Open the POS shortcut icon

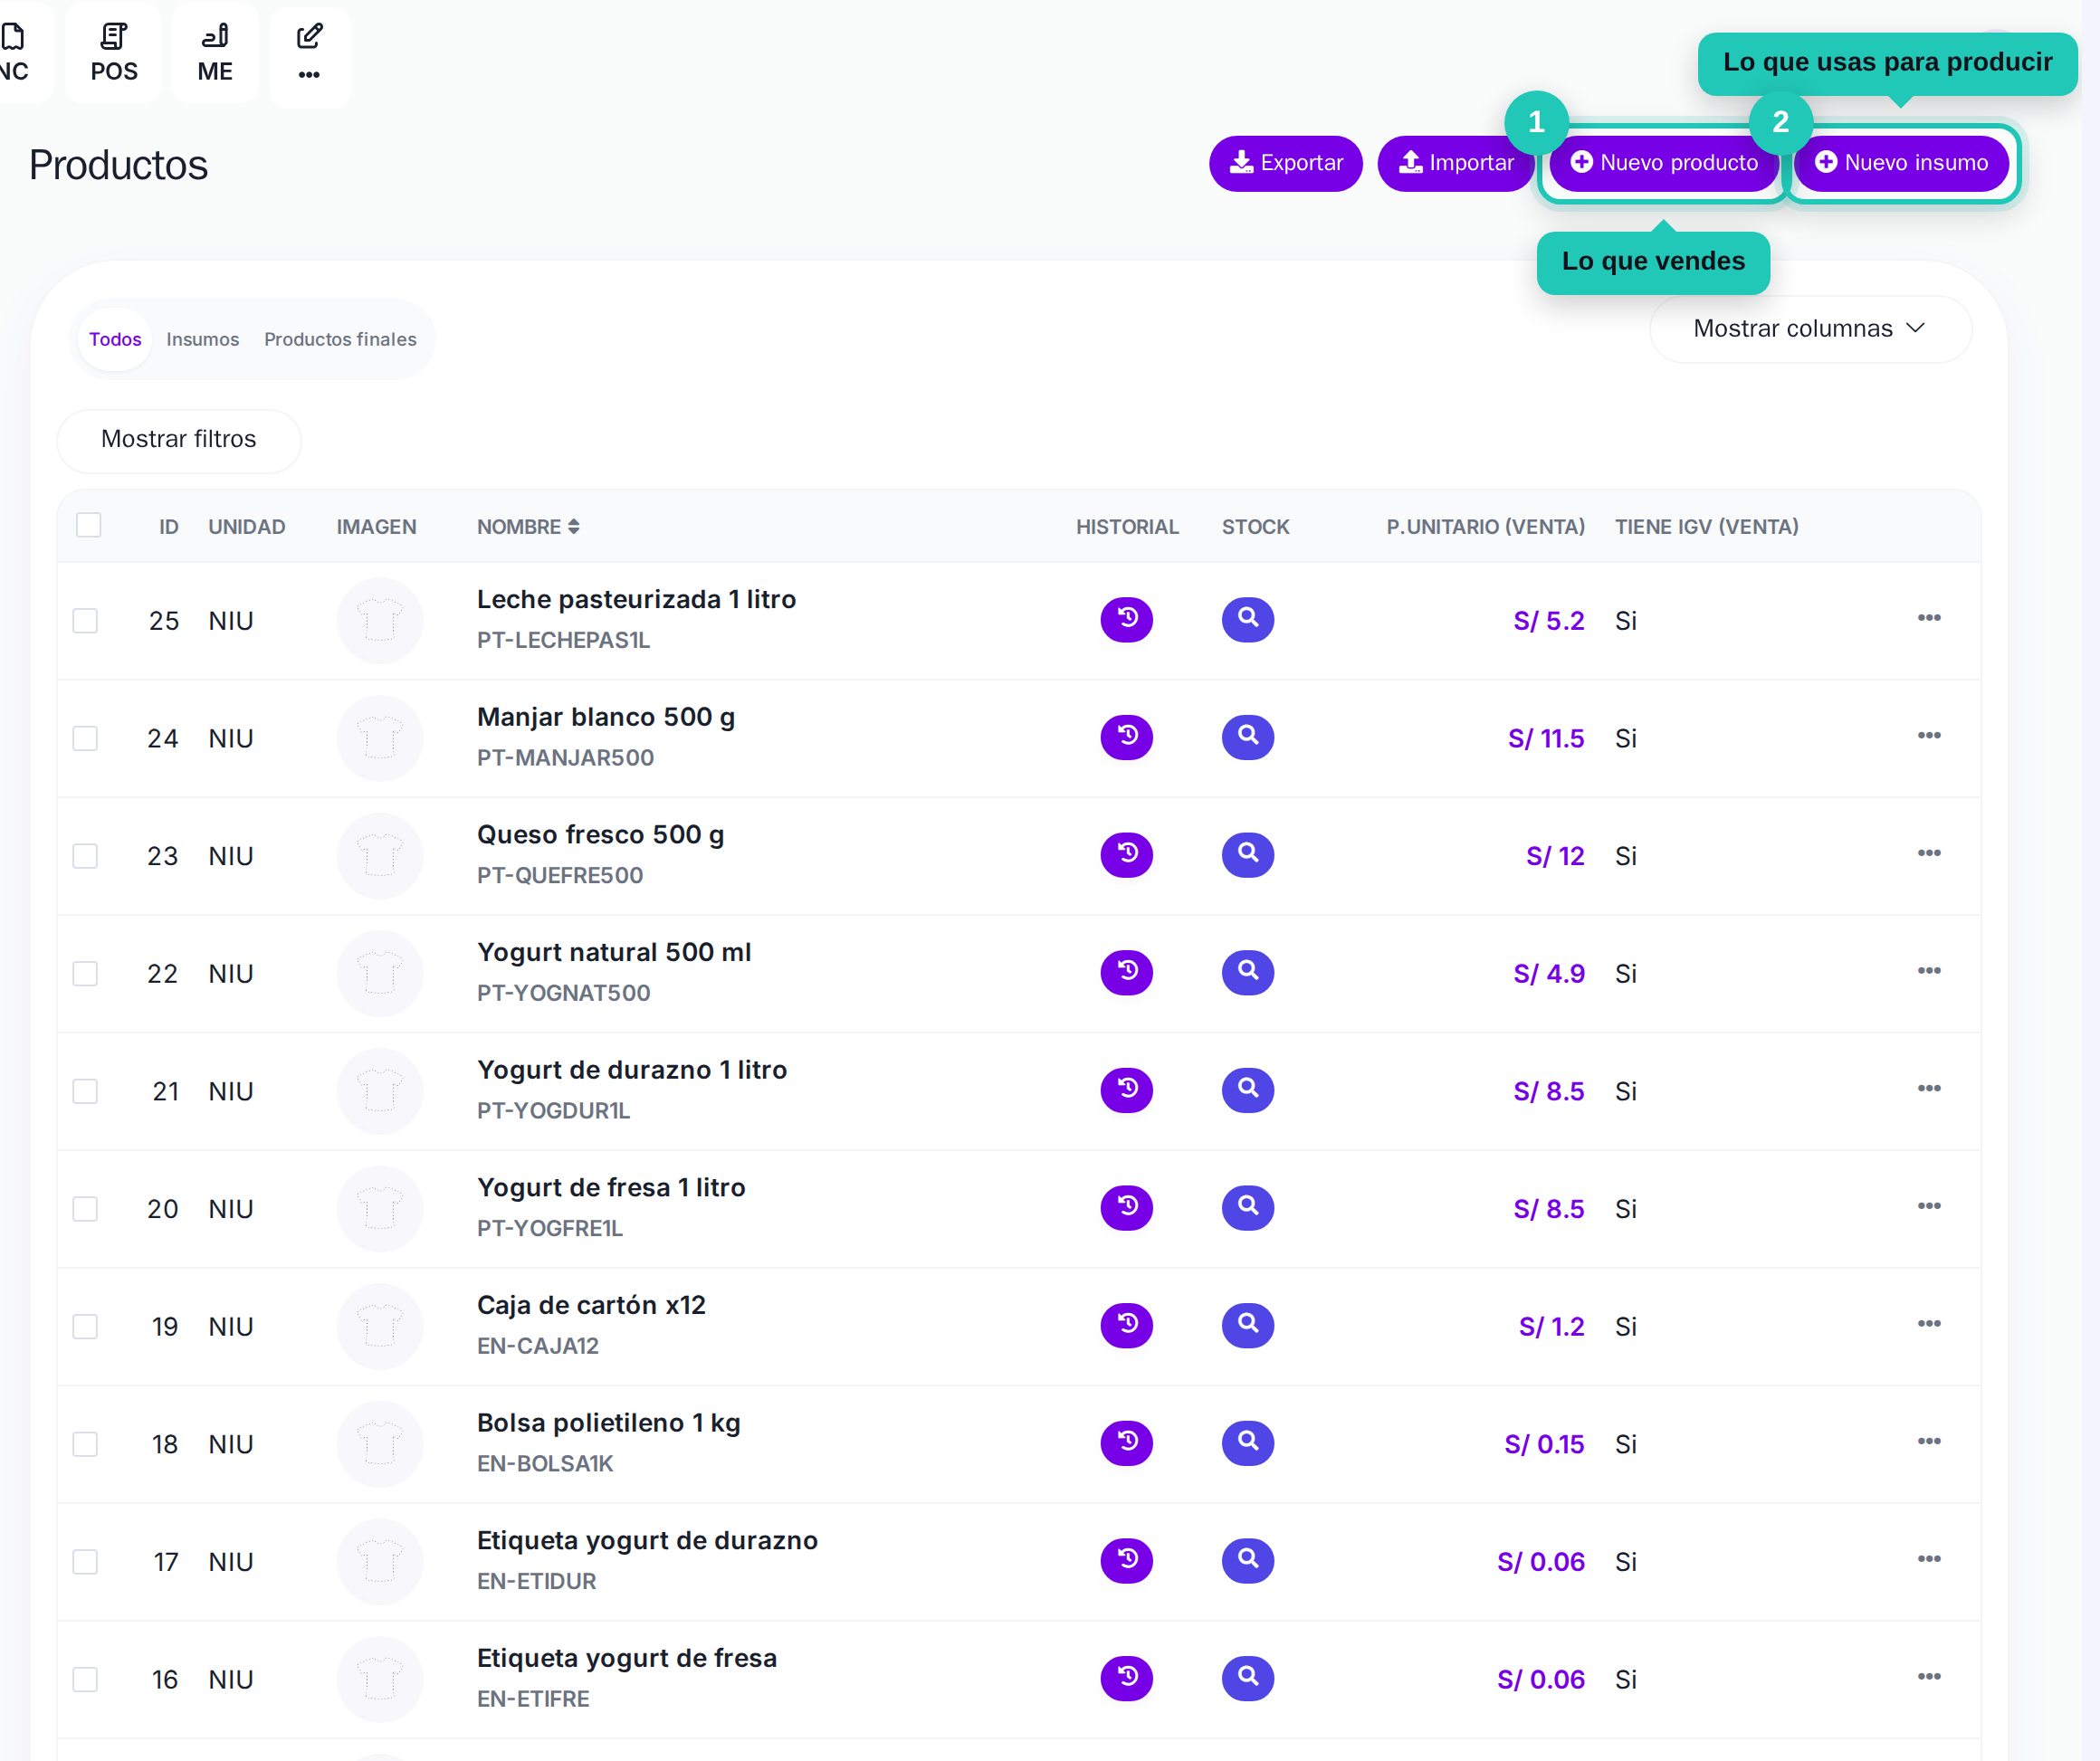pyautogui.click(x=114, y=53)
